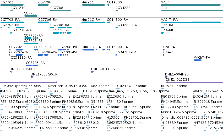Screen dimensions: 223x132
Task: Click EST EK248255.5prime
Action: click(x=18, y=94)
